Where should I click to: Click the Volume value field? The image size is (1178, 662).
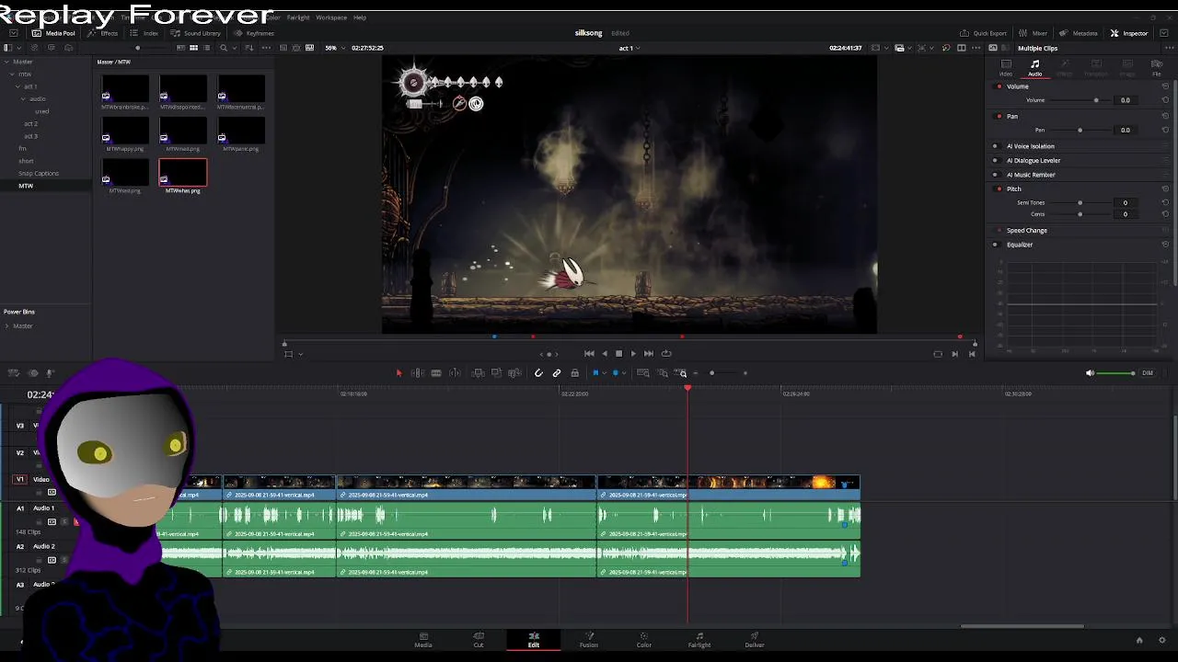pos(1125,100)
